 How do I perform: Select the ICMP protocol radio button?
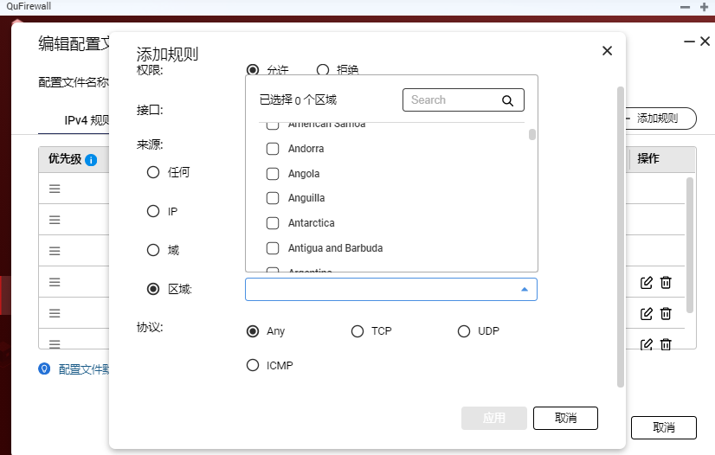pos(253,365)
